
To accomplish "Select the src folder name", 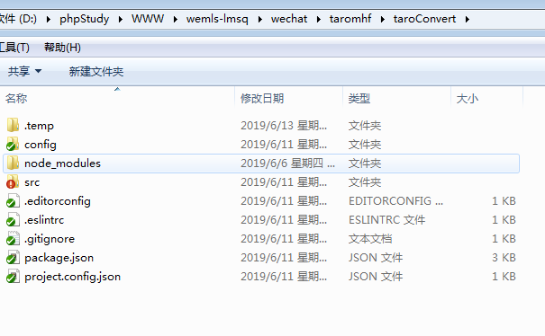I will click(32, 182).
